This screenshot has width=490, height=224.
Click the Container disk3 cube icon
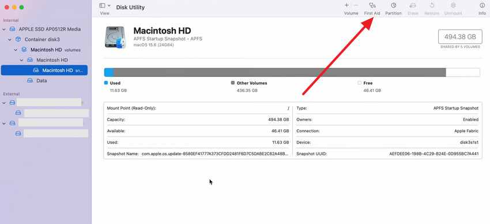coord(18,39)
